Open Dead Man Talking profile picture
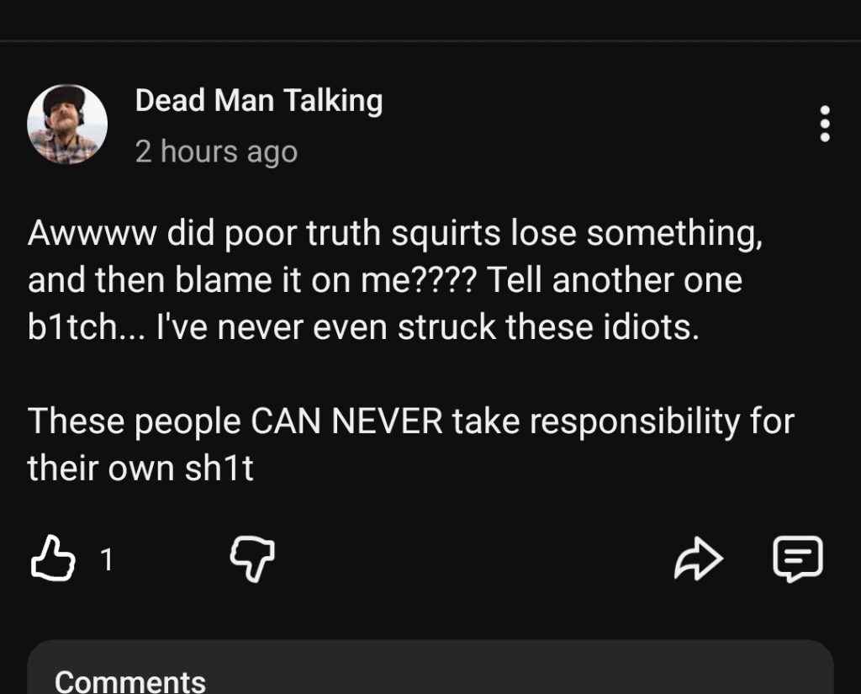The image size is (861, 694). coord(67,124)
